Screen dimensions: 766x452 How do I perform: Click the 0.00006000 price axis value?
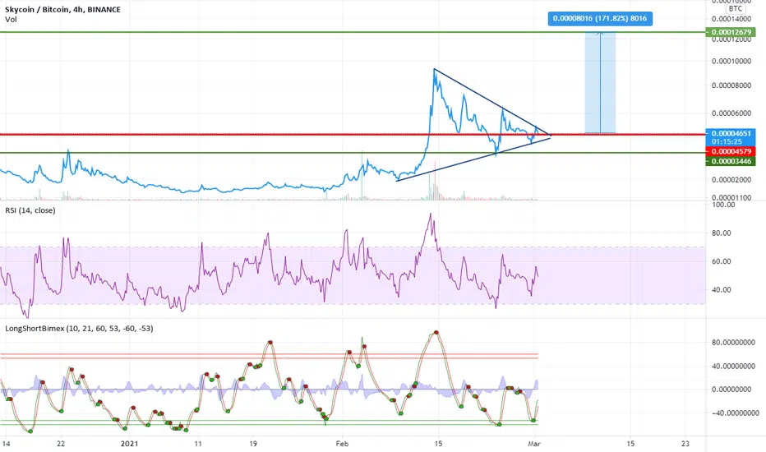[731, 113]
